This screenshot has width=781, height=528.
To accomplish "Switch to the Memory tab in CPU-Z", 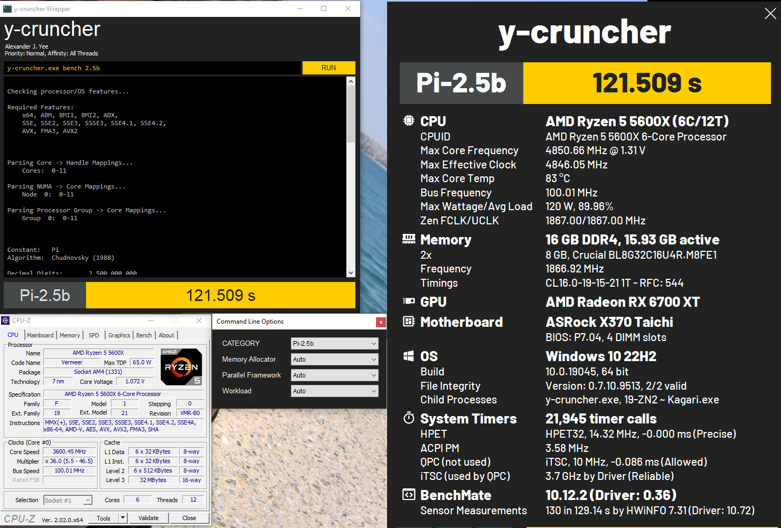I will (70, 335).
